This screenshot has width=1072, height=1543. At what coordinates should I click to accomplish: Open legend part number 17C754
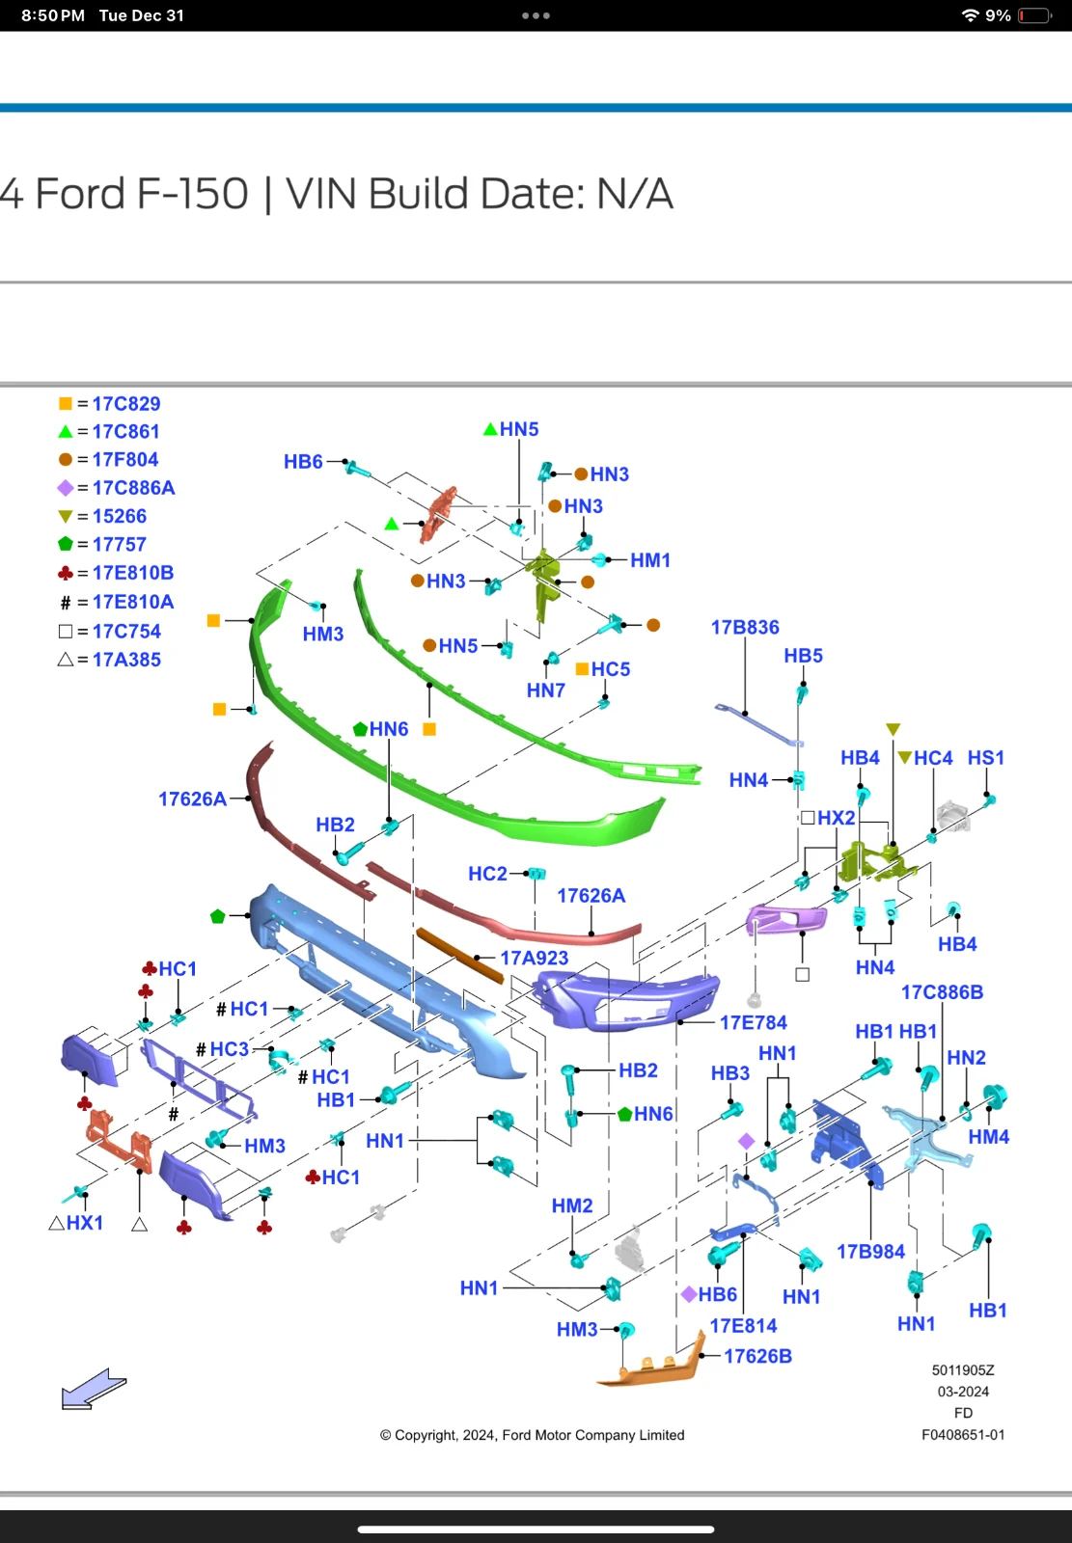click(126, 631)
